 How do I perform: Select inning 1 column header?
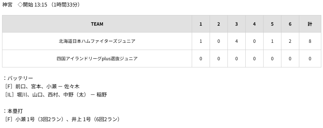(201, 24)
